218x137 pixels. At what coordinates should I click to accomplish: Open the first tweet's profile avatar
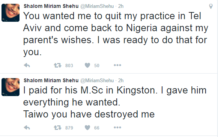11,13
